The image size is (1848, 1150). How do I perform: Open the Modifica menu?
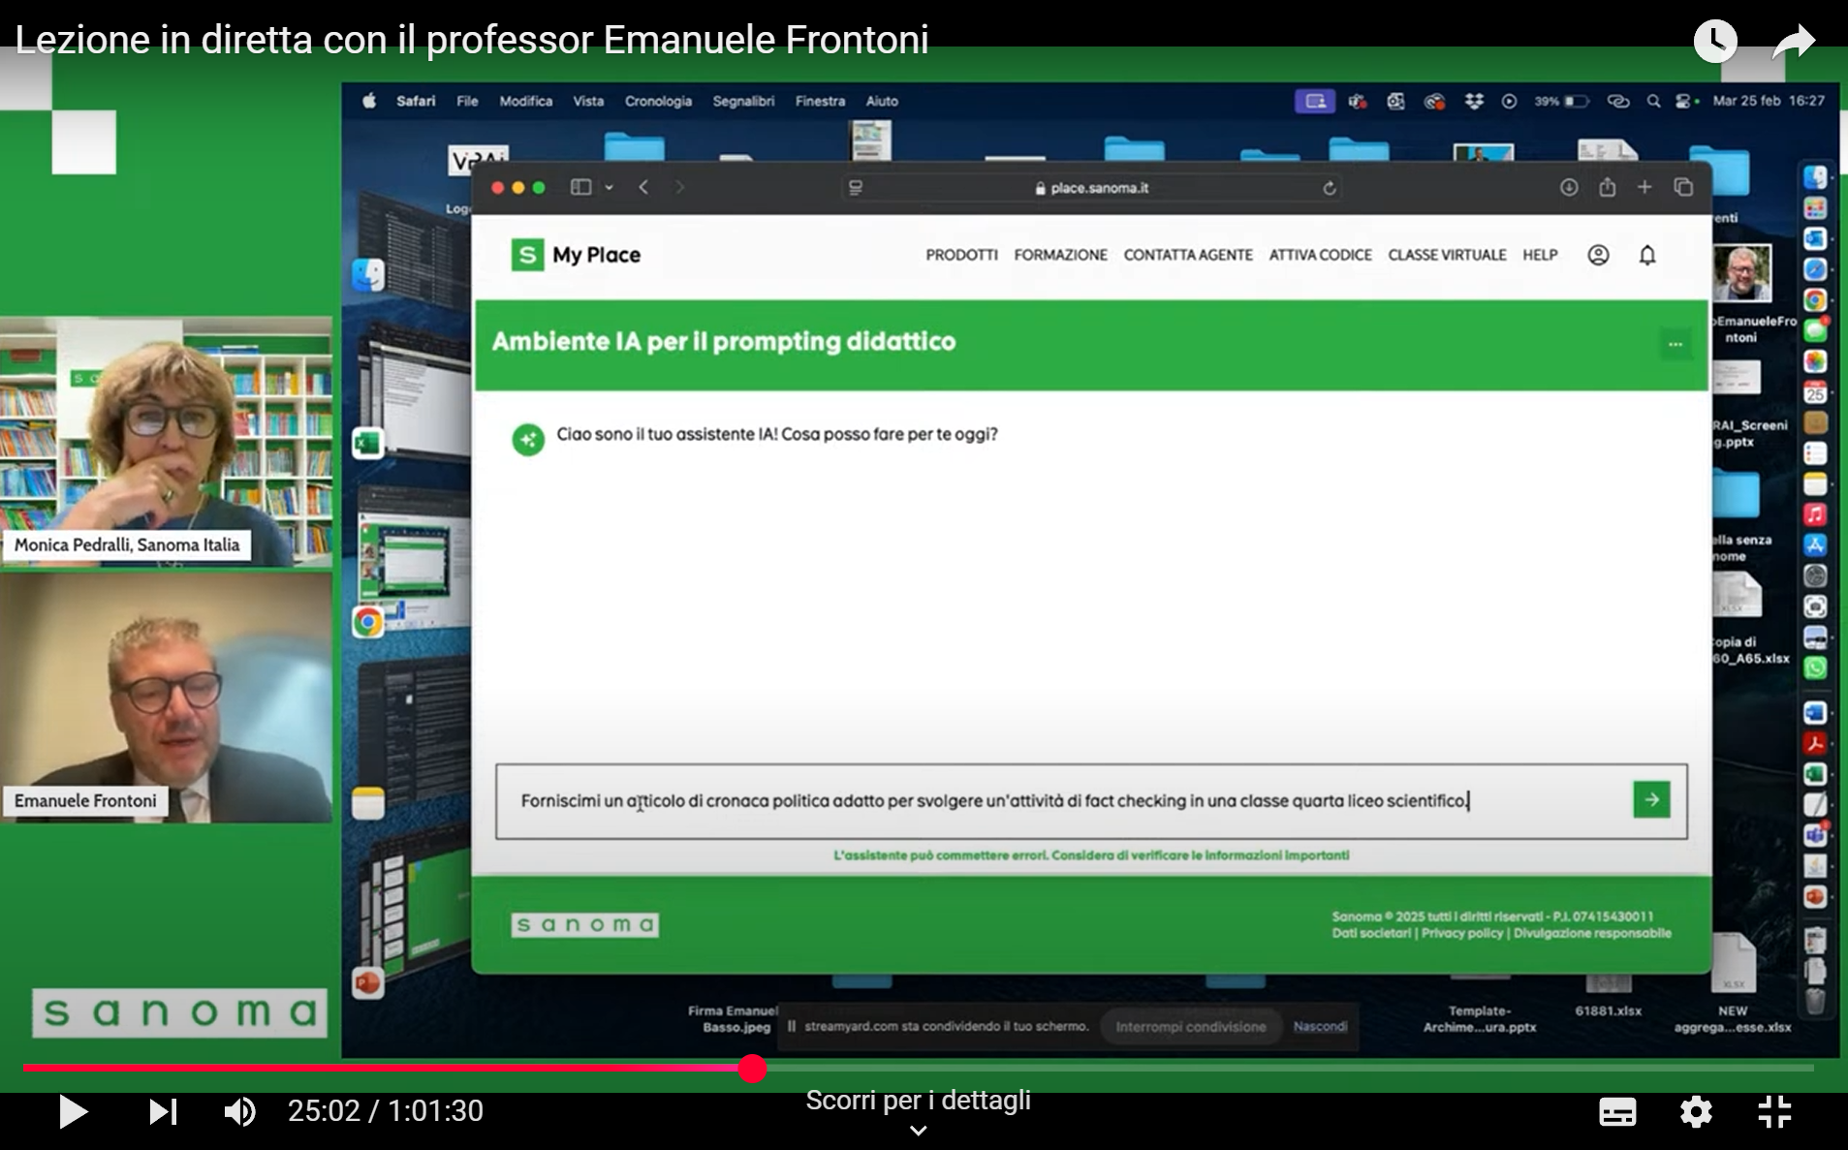point(525,101)
